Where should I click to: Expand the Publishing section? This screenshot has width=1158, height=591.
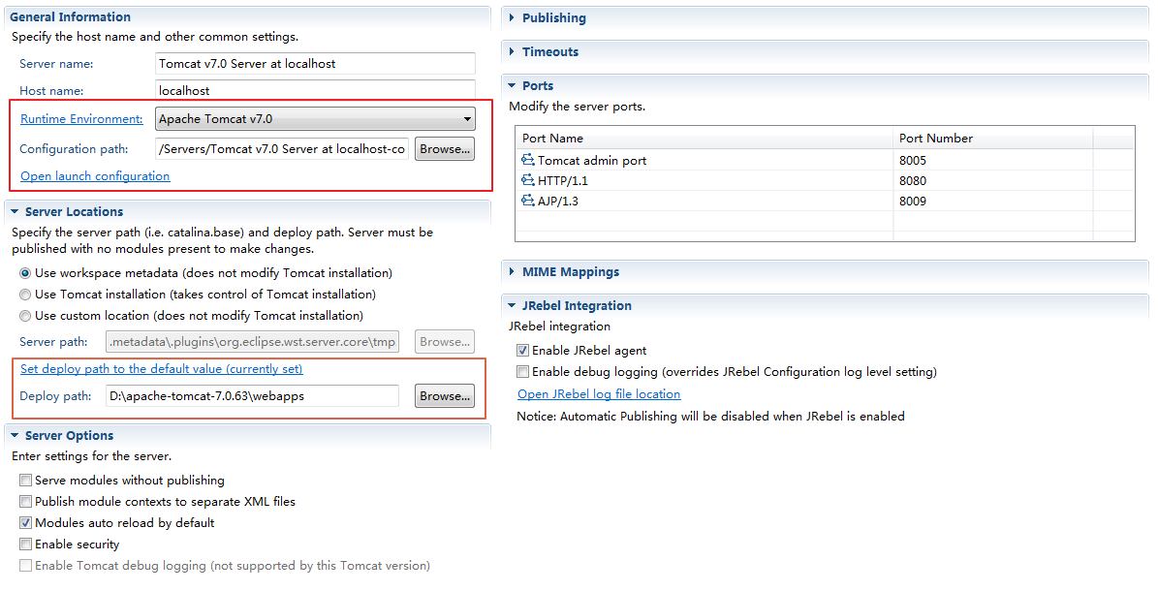click(512, 17)
